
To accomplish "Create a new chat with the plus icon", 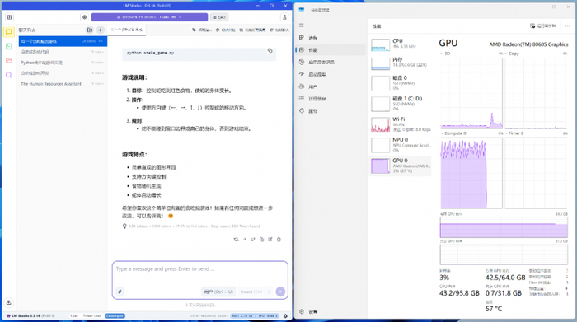I will (100, 30).
